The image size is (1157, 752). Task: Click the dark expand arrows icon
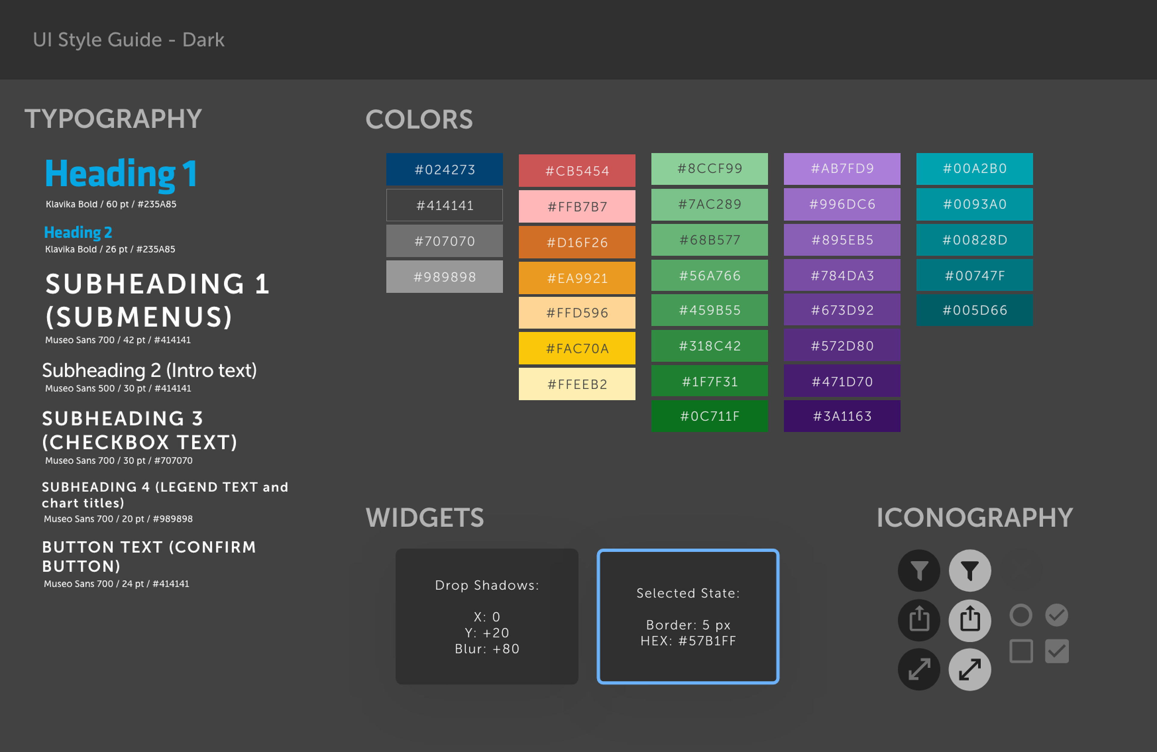click(x=919, y=669)
